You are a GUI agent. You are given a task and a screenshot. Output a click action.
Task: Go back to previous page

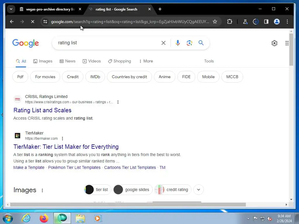[12, 22]
